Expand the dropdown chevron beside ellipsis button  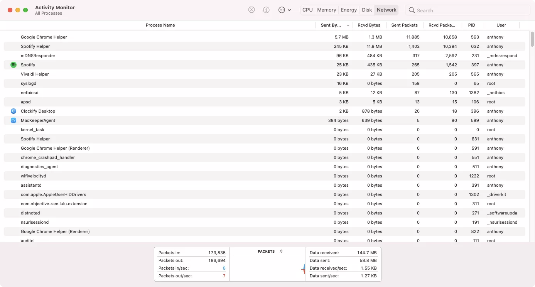tap(289, 10)
